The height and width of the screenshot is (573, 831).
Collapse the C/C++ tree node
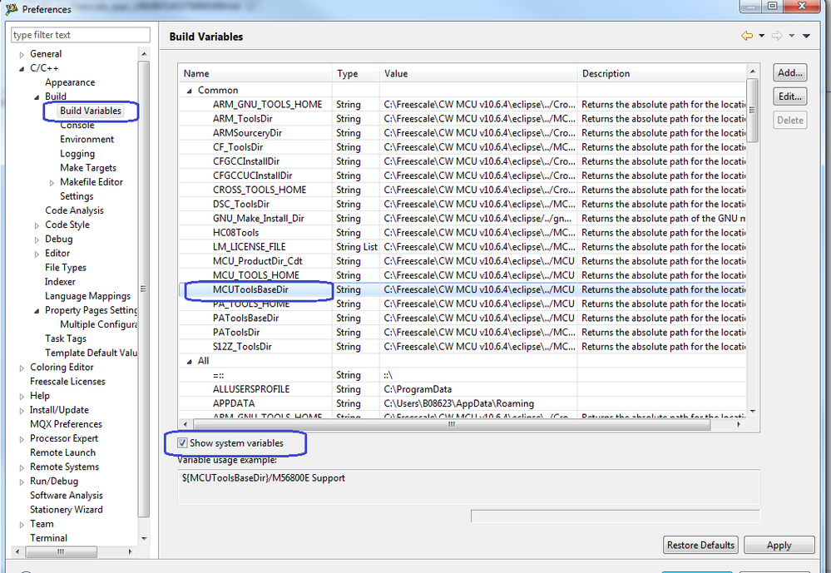[x=22, y=69]
